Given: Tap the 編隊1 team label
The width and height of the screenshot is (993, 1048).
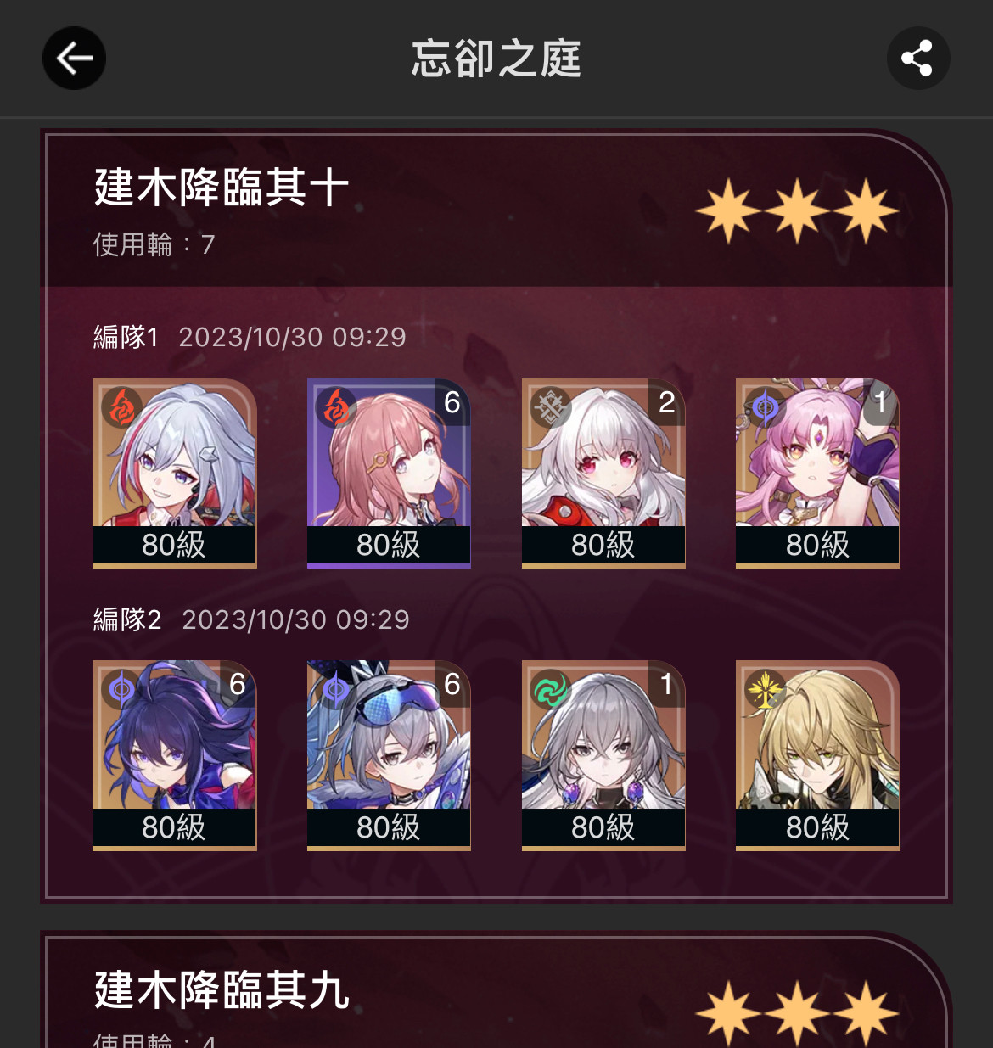Looking at the screenshot, I should click(x=126, y=337).
